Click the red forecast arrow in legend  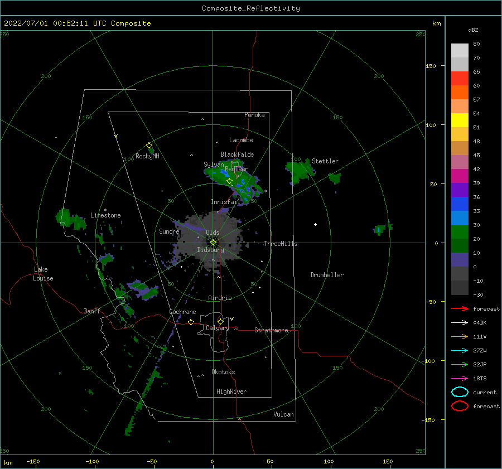460,308
